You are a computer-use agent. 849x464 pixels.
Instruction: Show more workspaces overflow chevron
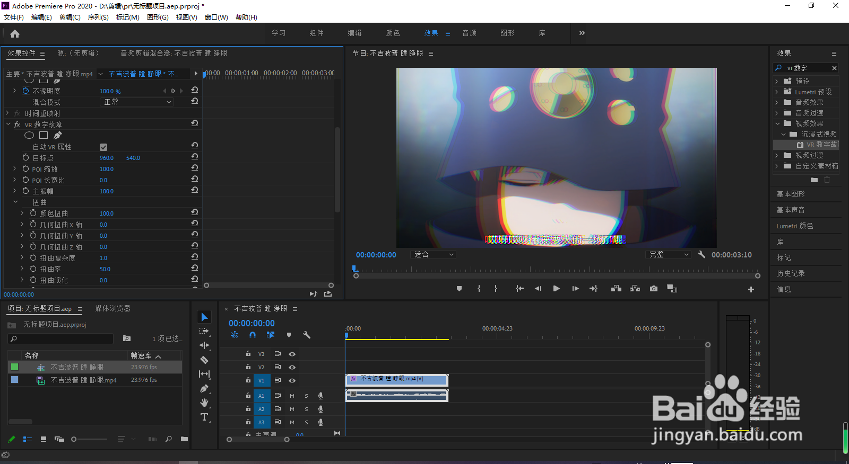point(582,33)
